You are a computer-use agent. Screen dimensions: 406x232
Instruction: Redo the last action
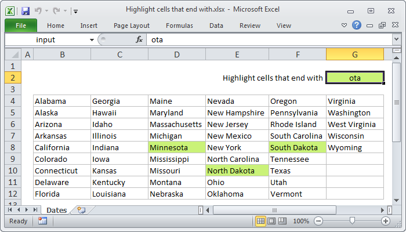[56, 10]
